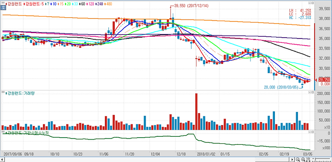Click the candle spacing adjustment icon
332x162 pixels.
pos(308,159)
